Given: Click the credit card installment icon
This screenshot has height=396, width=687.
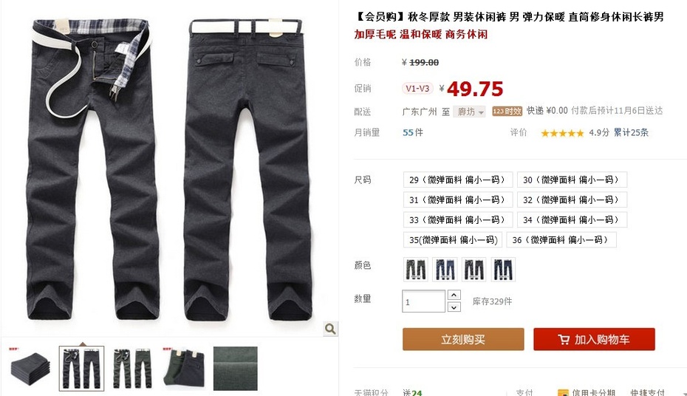Looking at the screenshot, I should click(563, 392).
